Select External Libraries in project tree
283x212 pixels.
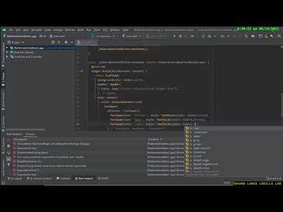tap(24, 52)
